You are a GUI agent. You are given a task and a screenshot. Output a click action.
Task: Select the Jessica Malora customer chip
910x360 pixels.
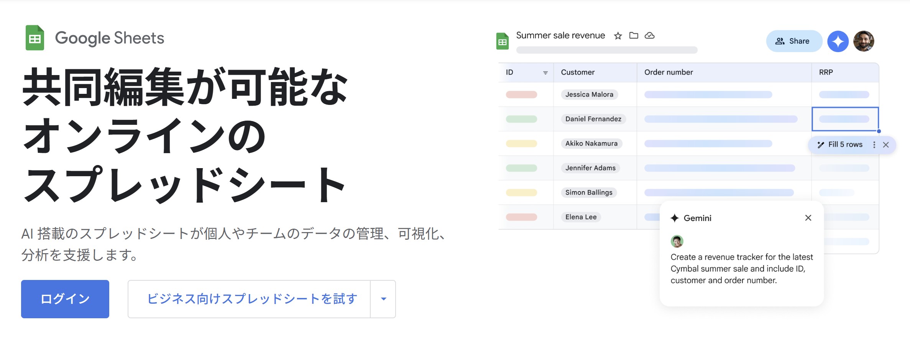[589, 95]
